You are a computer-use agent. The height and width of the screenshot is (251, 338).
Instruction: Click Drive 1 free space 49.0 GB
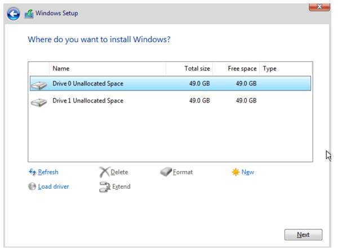click(x=246, y=101)
